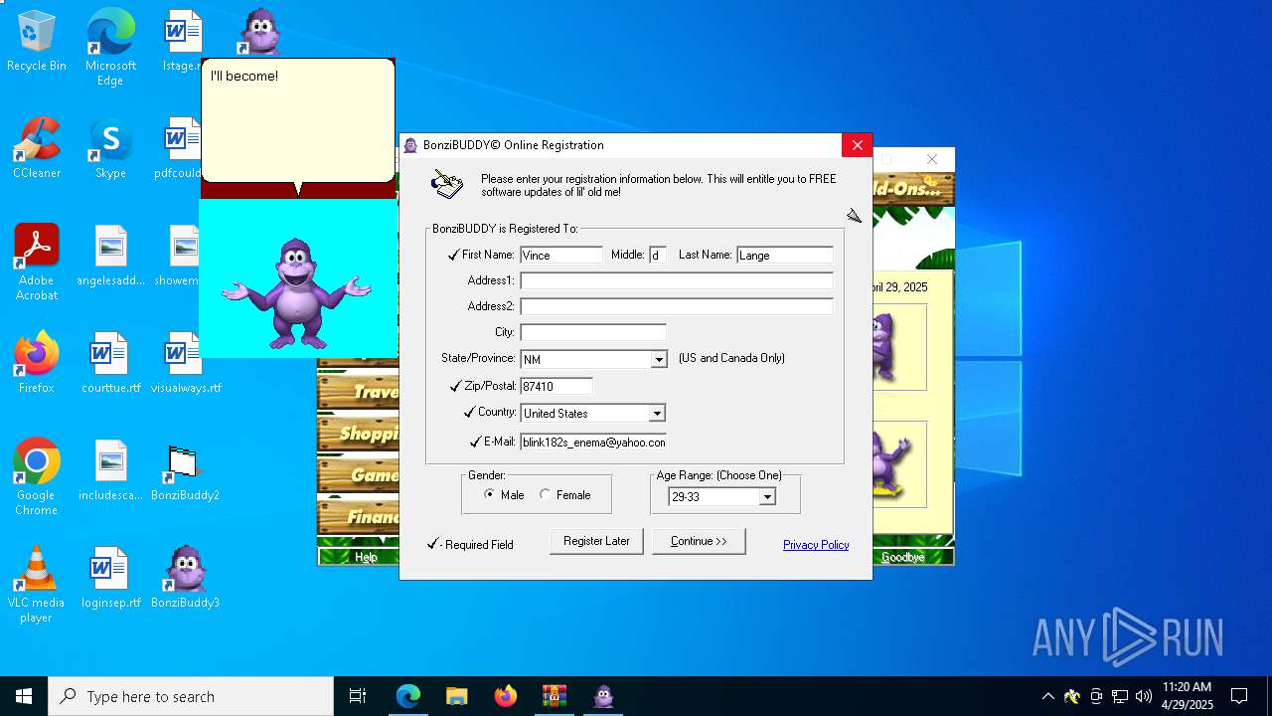1272x716 pixels.
Task: Open Firefox from the taskbar
Action: pyautogui.click(x=506, y=696)
